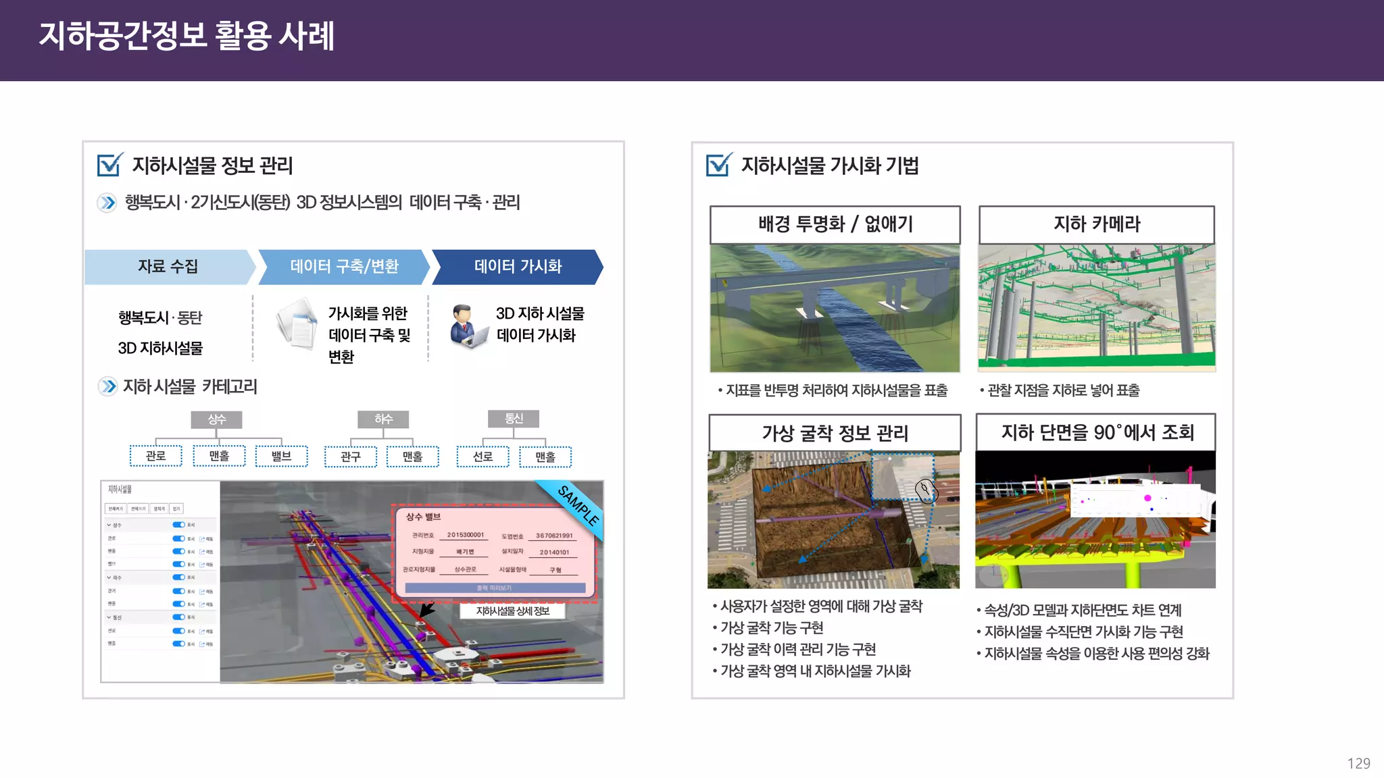Image resolution: width=1384 pixels, height=778 pixels.
Task: Click the 이동 icon for 상수 맨홀 row
Action: pos(202,552)
